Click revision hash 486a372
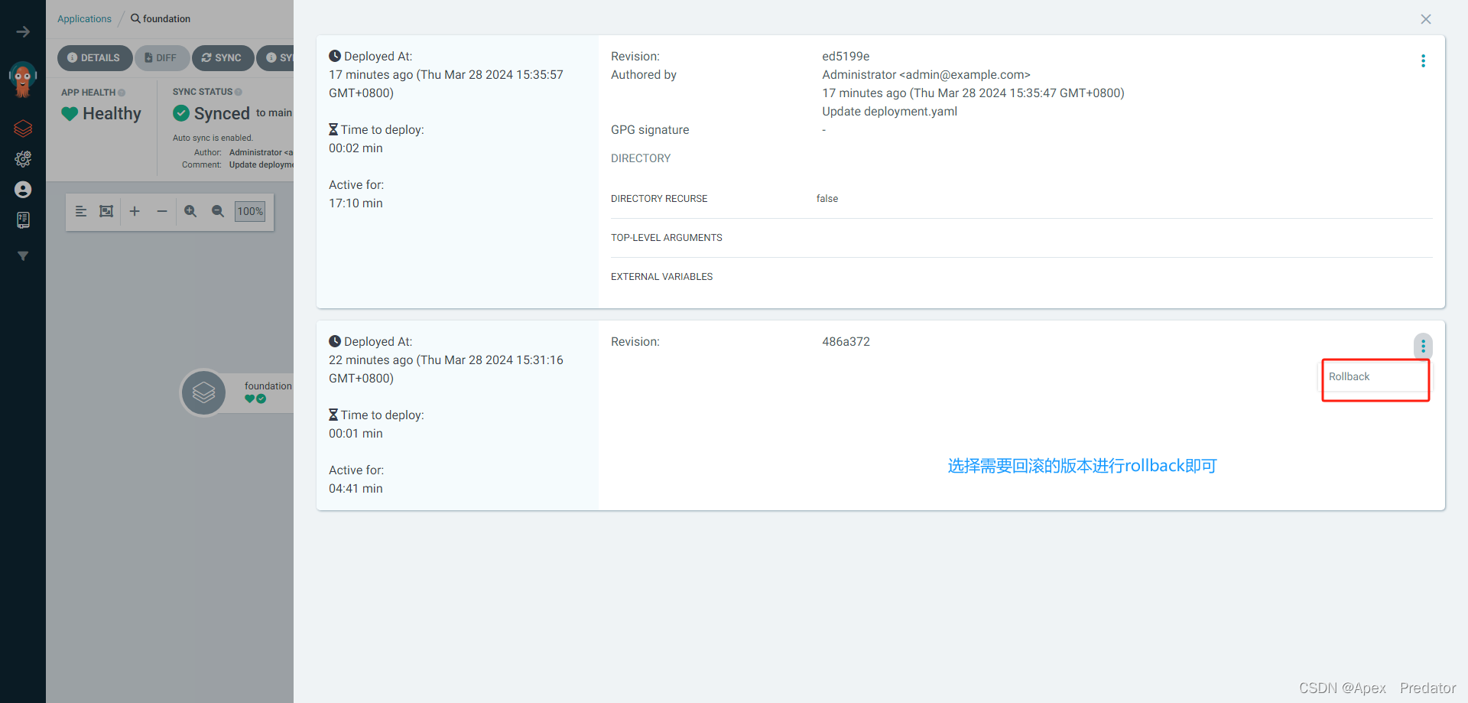Viewport: 1468px width, 703px height. click(x=846, y=342)
